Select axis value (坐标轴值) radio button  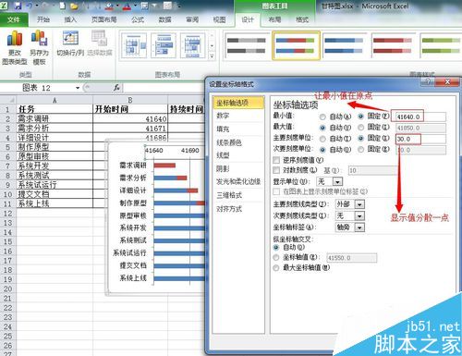point(276,257)
